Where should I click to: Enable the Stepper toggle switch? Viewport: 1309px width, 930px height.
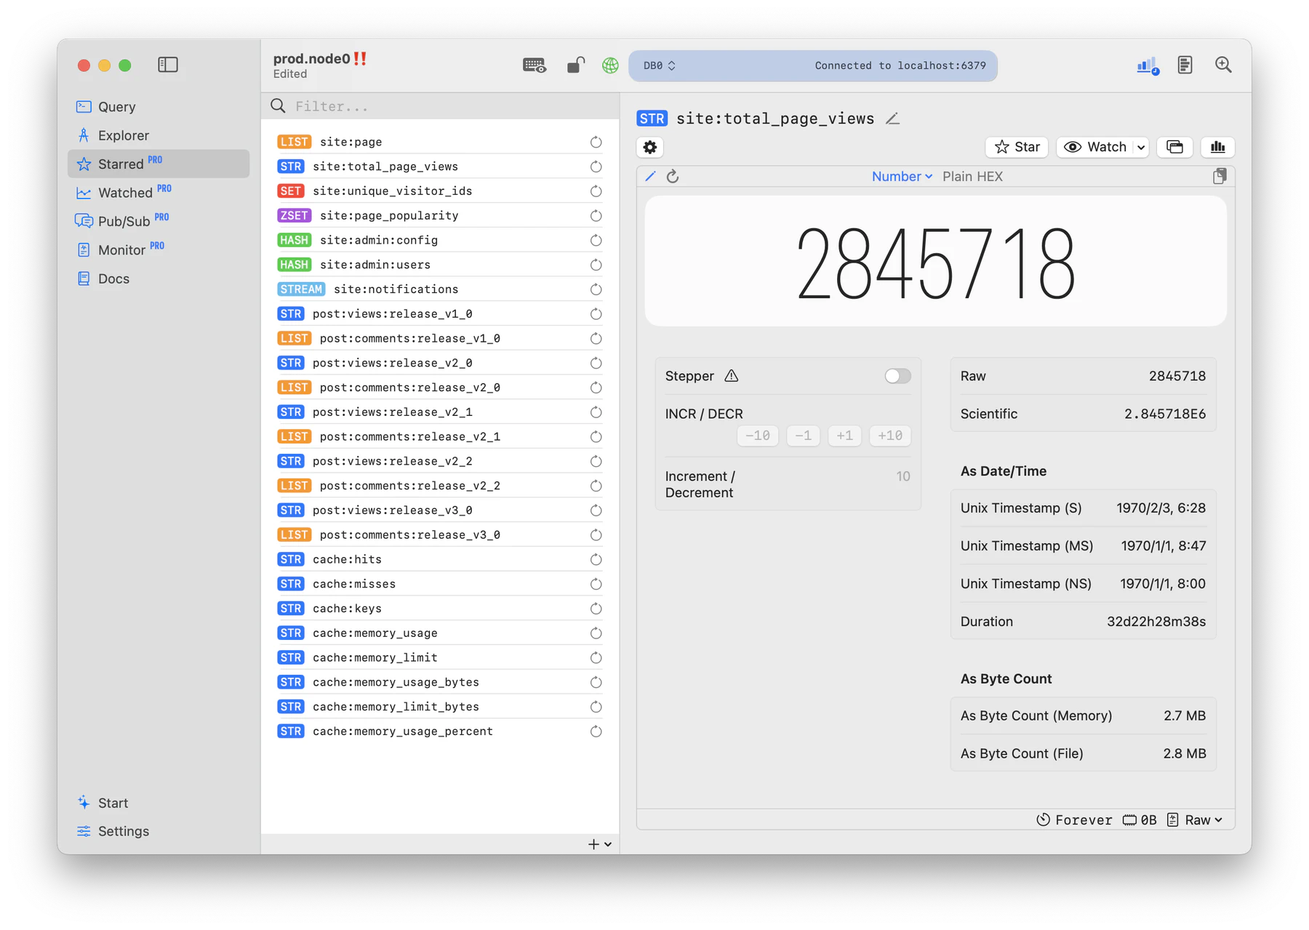click(x=897, y=376)
